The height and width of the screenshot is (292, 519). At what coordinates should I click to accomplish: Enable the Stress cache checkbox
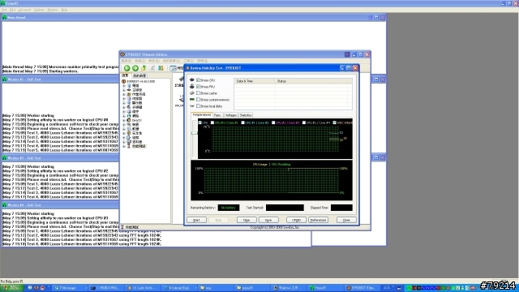tap(198, 93)
